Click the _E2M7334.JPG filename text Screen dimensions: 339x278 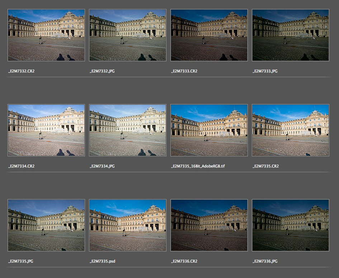click(102, 166)
